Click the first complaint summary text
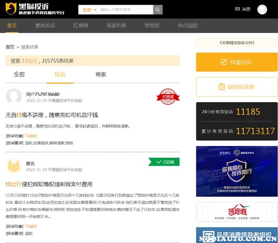The height and width of the screenshot is (243, 278). click(68, 126)
